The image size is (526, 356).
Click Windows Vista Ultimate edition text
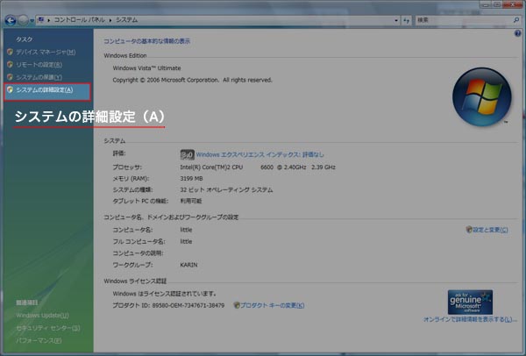(146, 68)
